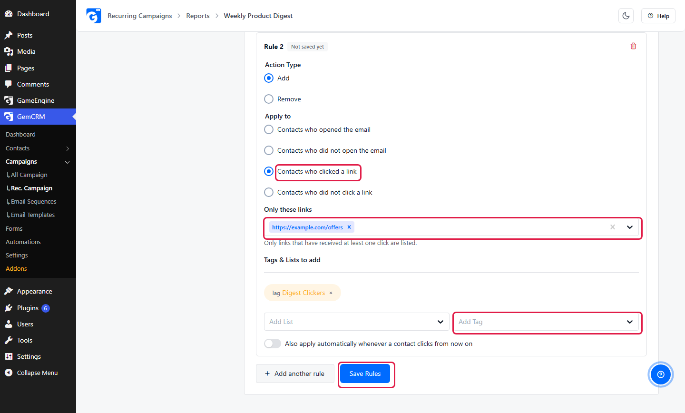The height and width of the screenshot is (413, 685).
Task: Click the Users icon in the sidebar
Action: 9,324
